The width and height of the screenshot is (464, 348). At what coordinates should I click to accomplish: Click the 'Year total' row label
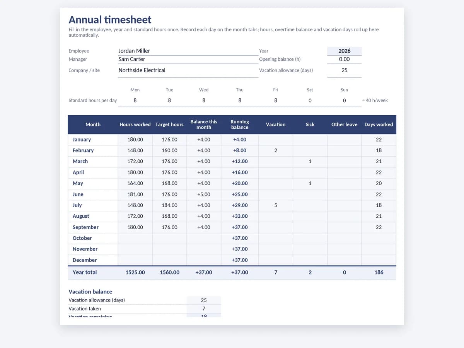pos(93,273)
